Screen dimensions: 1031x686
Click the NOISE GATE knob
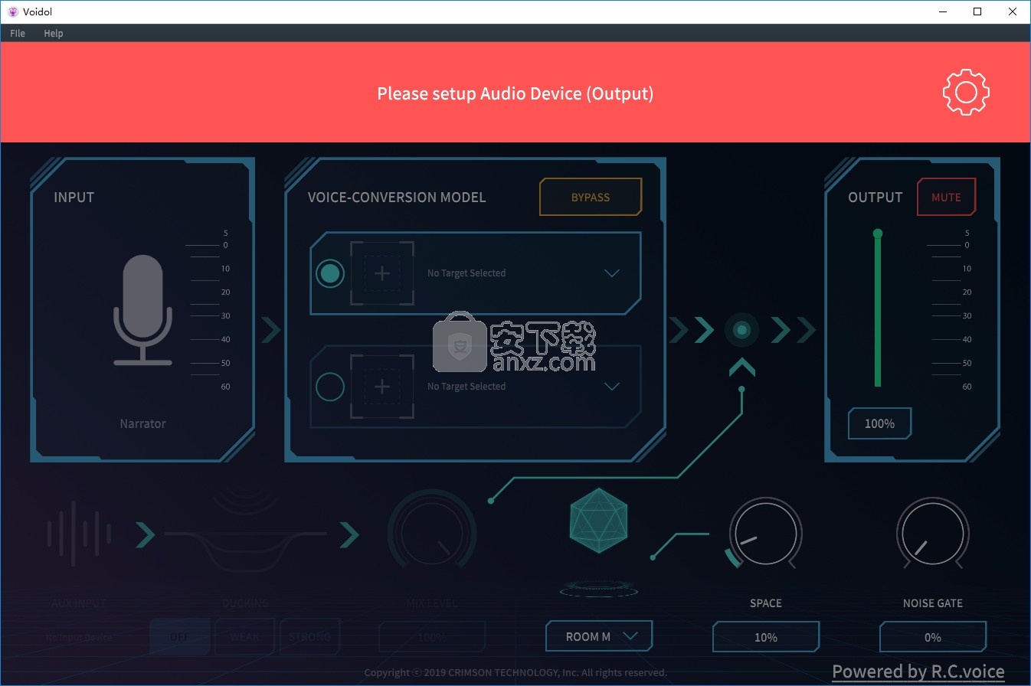[x=933, y=533]
